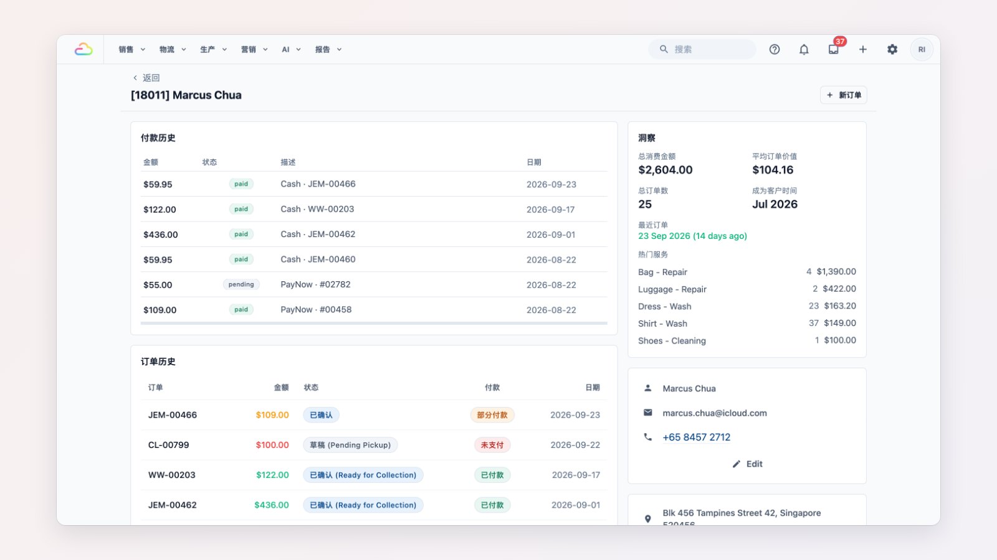Focus the 搜索 search field

click(x=702, y=49)
